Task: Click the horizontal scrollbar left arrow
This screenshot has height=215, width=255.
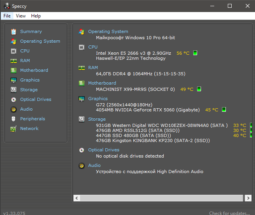Action: tap(77, 198)
